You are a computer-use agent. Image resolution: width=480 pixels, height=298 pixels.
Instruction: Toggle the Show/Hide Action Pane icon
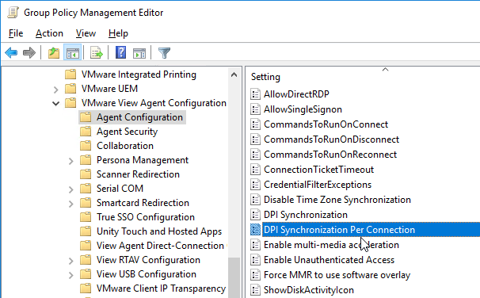(x=139, y=52)
